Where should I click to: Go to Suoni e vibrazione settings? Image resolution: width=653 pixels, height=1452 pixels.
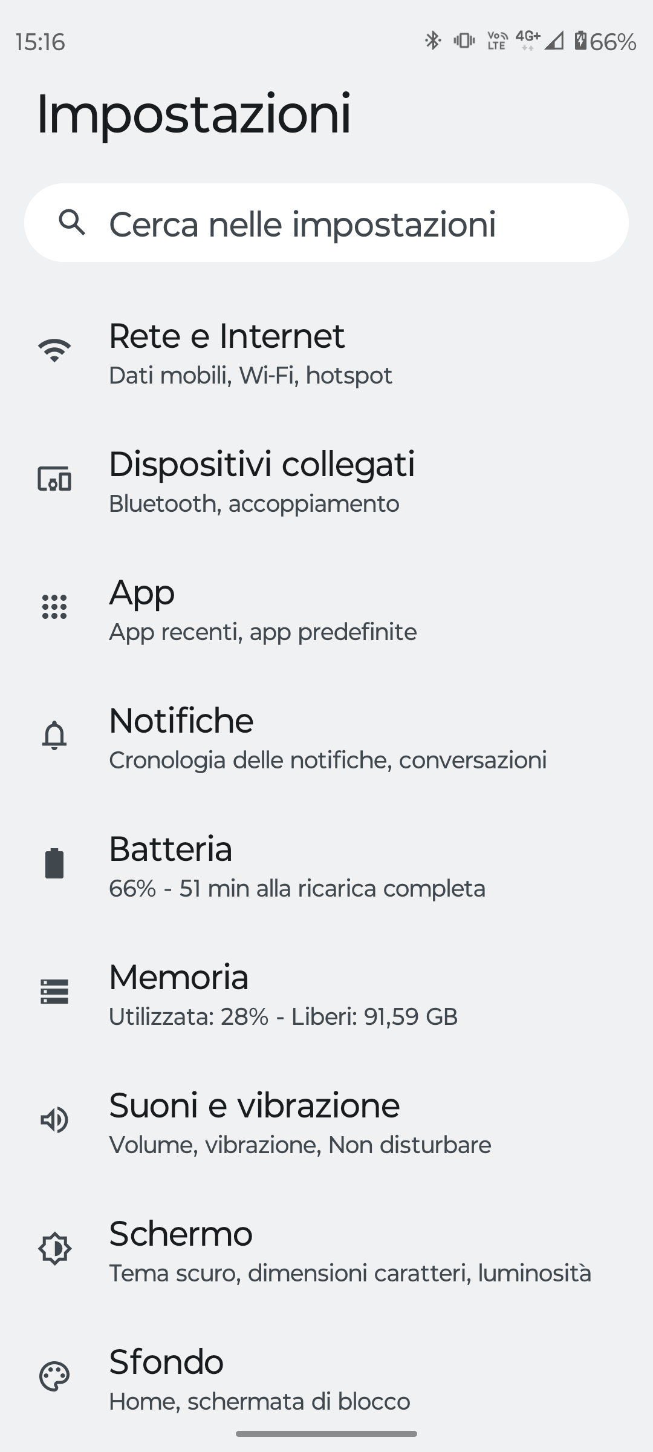tap(300, 1123)
